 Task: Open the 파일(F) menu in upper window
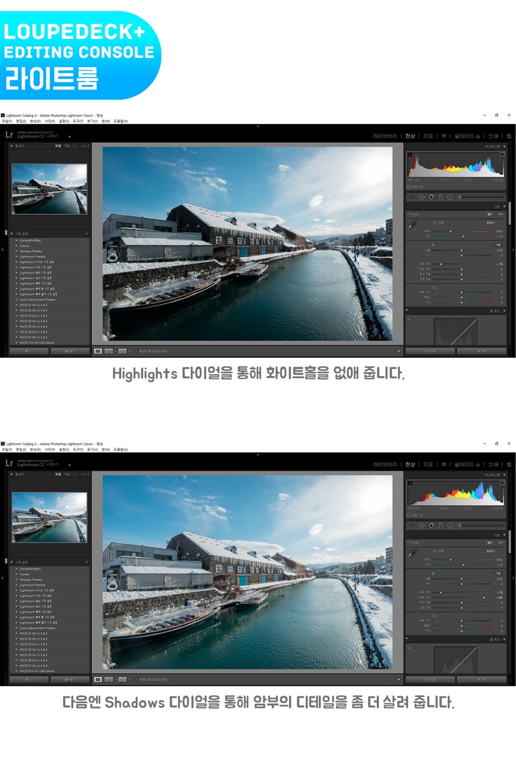tap(6, 121)
